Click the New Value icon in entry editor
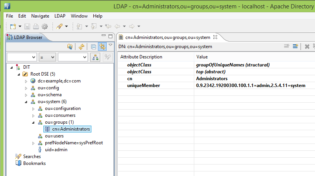 click(295, 46)
